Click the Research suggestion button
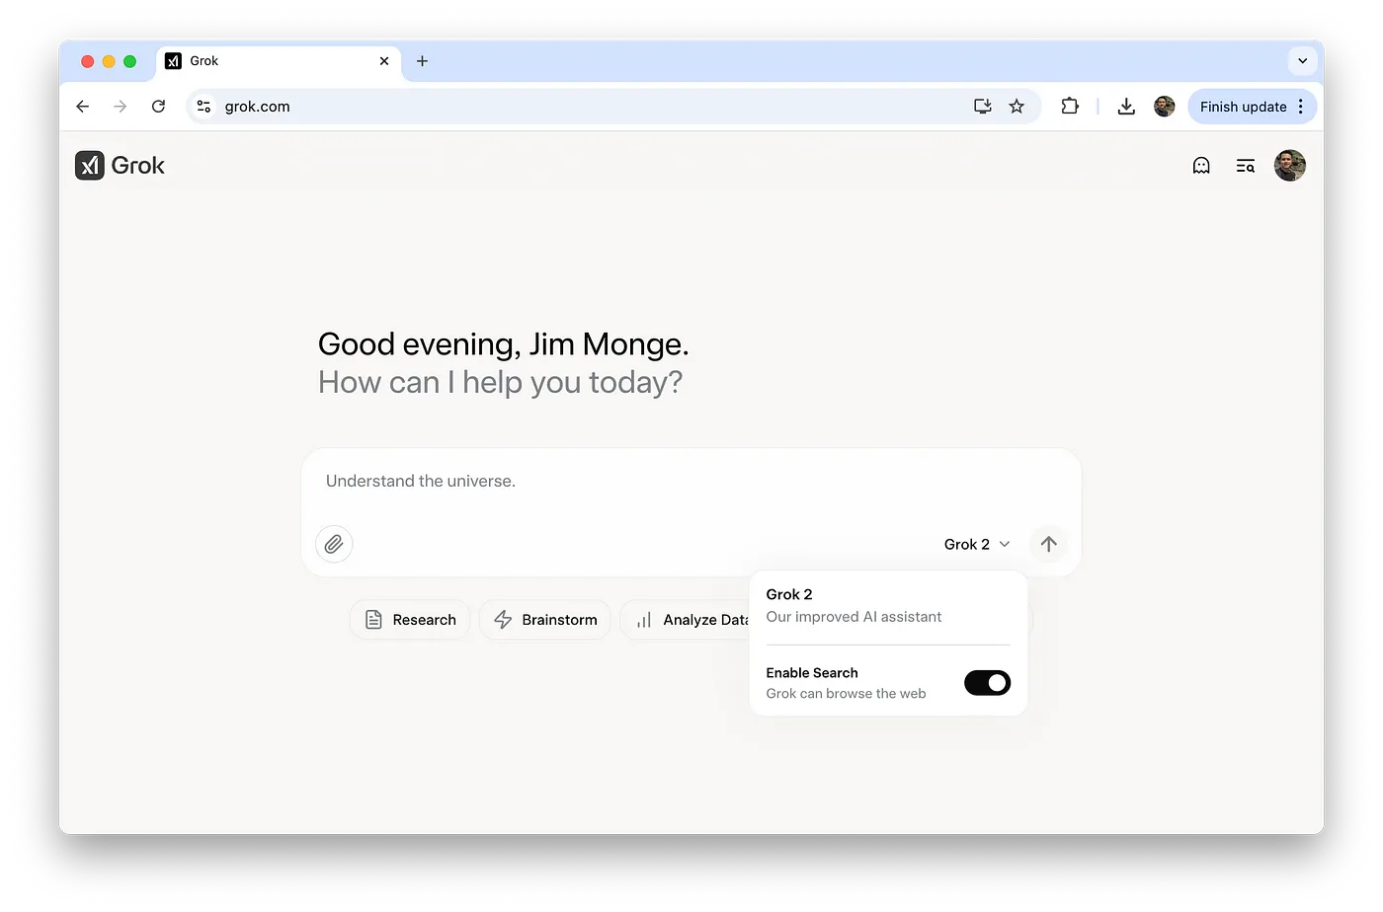1383x912 pixels. click(x=410, y=620)
